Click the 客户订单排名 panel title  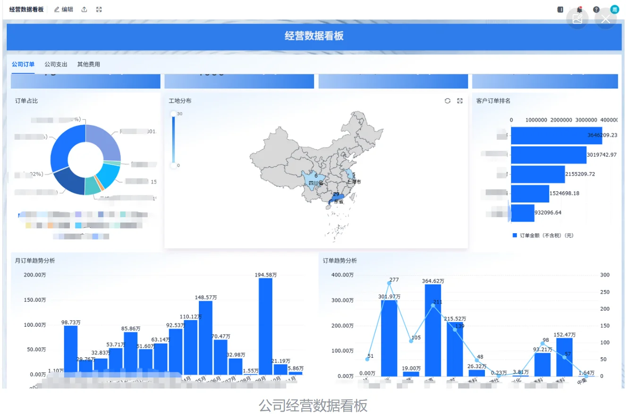click(493, 101)
